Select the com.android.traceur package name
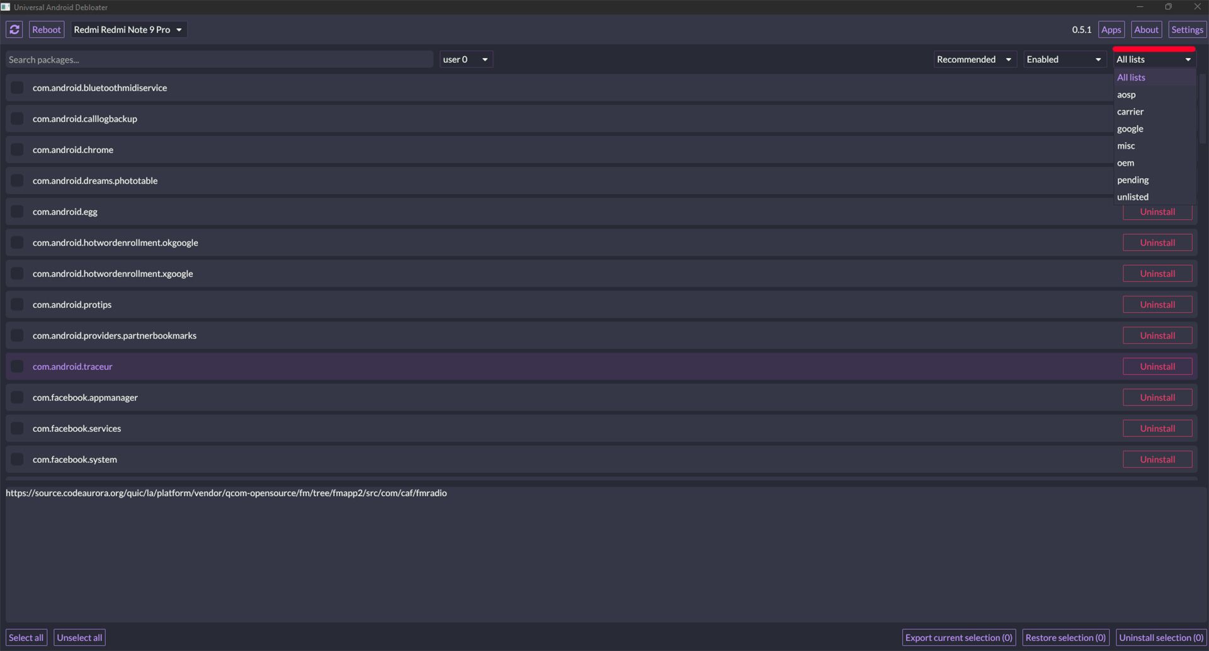 (x=72, y=366)
